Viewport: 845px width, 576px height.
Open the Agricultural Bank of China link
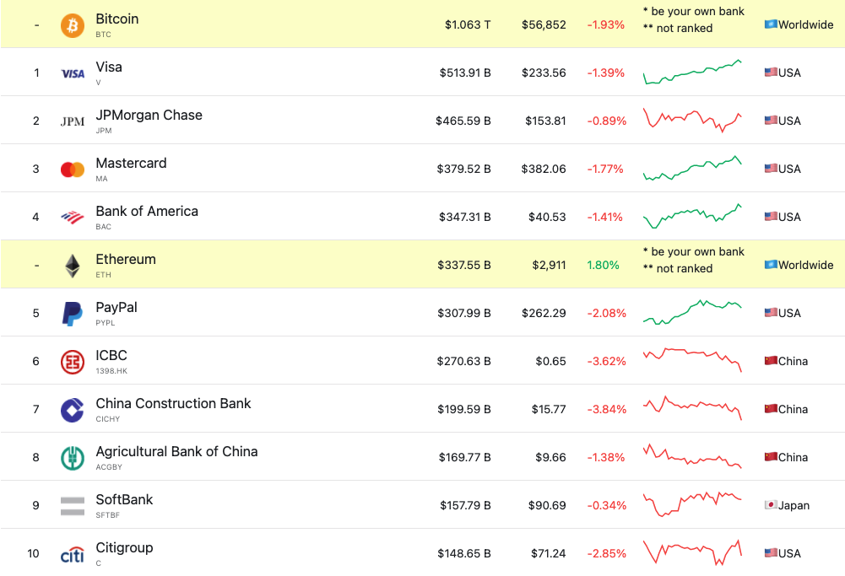pyautogui.click(x=176, y=451)
